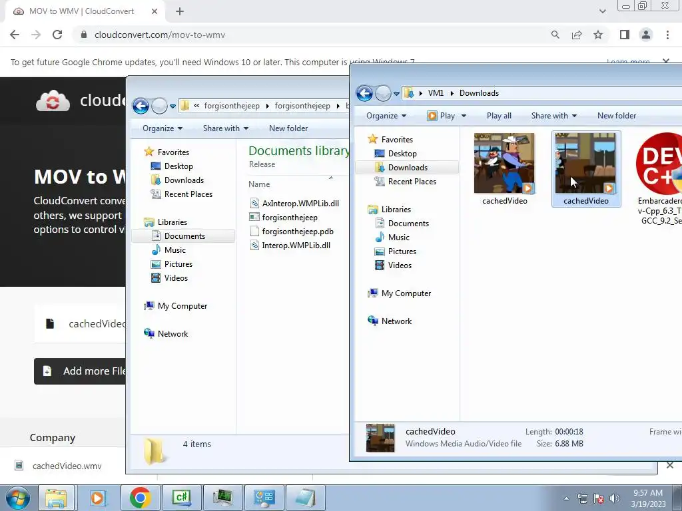Reload the CloudConvert page
The height and width of the screenshot is (511, 682).
[x=57, y=35]
